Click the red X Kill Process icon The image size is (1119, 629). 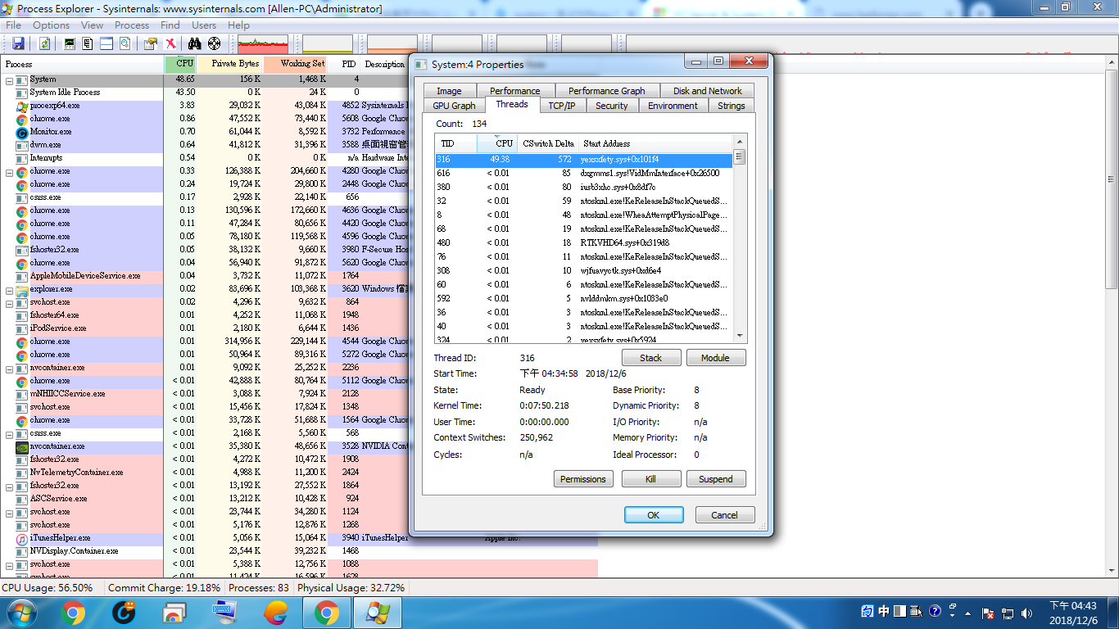(170, 43)
